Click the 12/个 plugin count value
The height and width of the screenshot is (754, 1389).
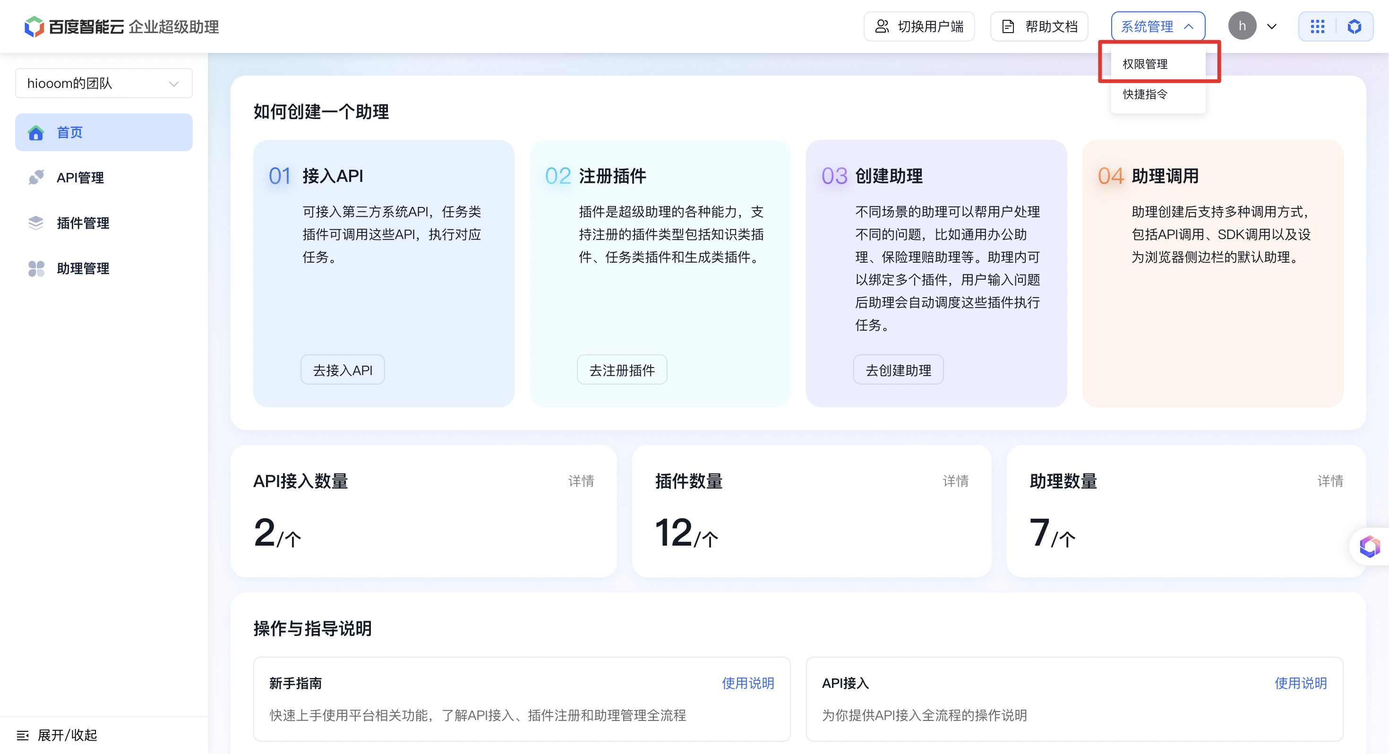(686, 533)
